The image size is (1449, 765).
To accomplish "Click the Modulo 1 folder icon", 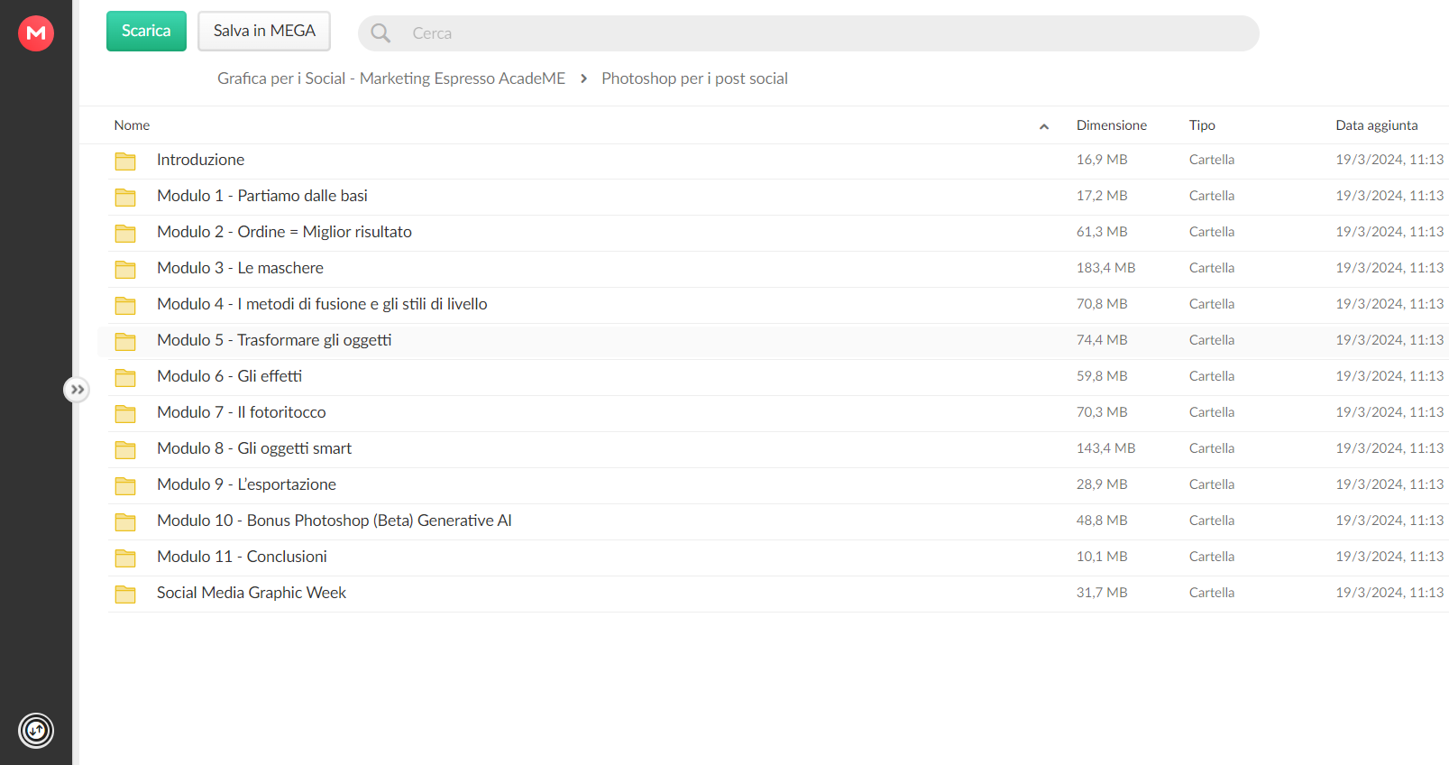I will 125,198.
